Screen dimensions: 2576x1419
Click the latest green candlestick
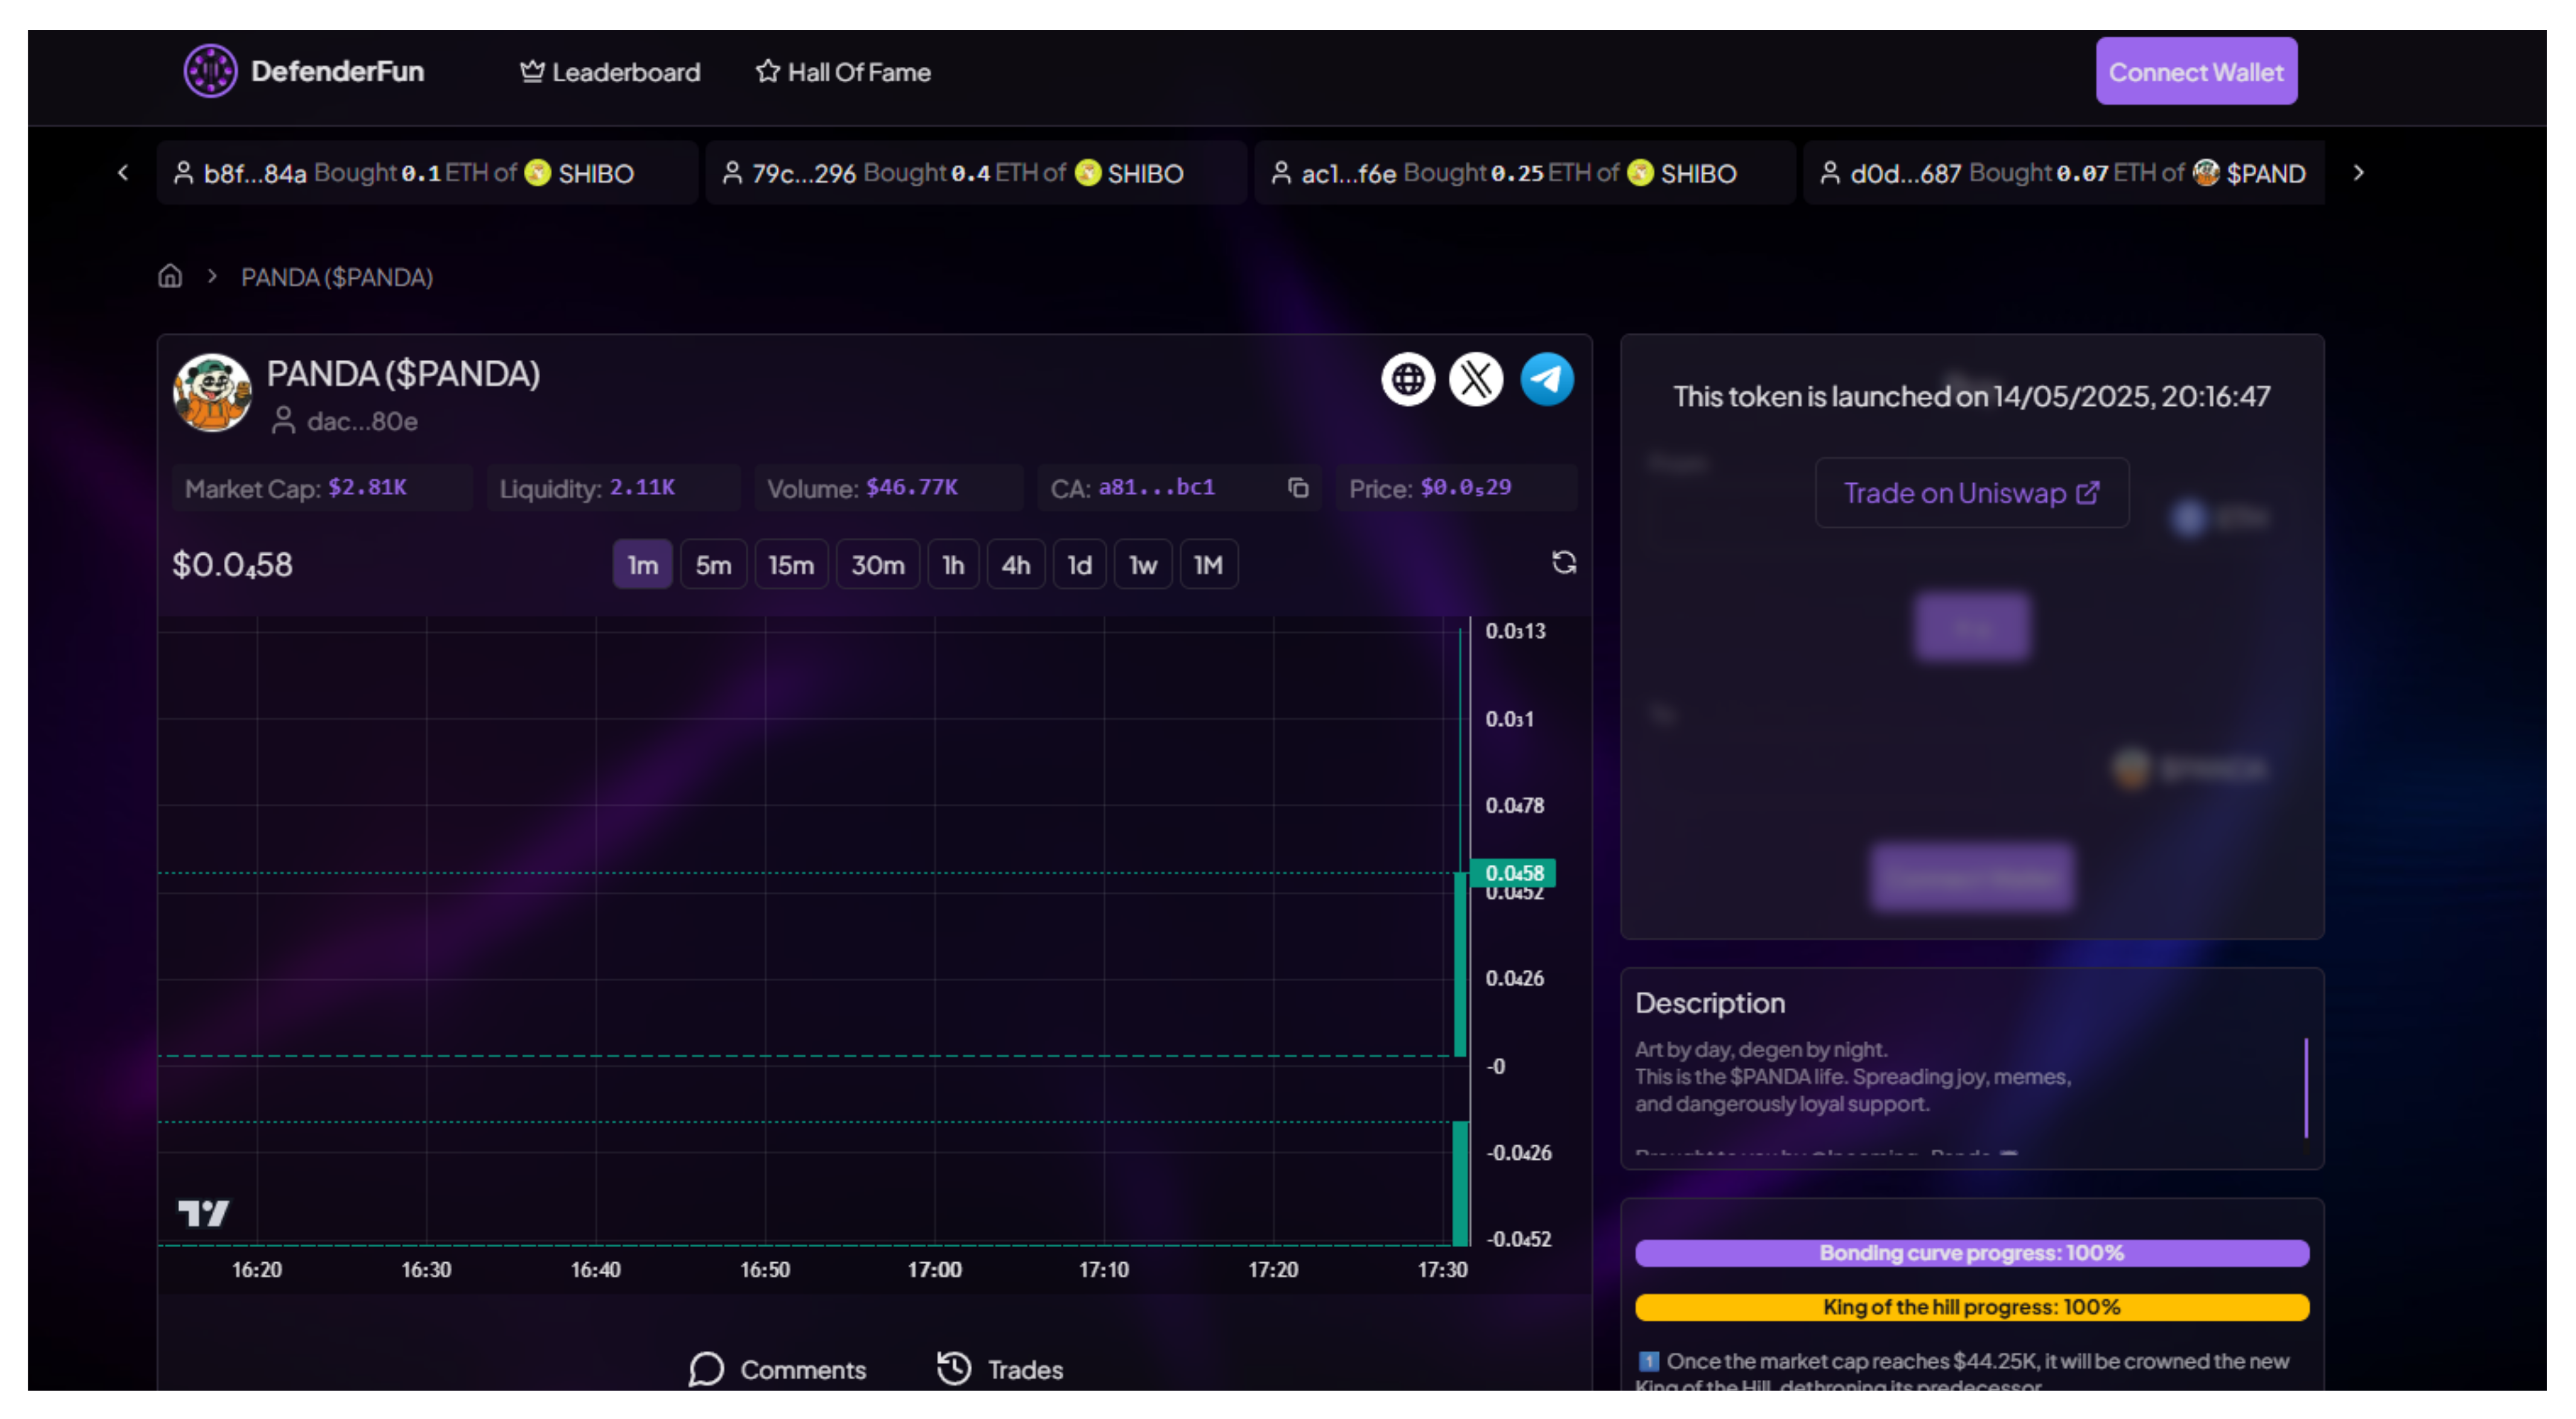click(x=1460, y=963)
